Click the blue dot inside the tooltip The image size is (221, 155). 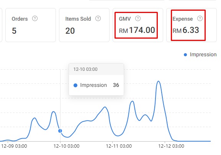pos(75,85)
